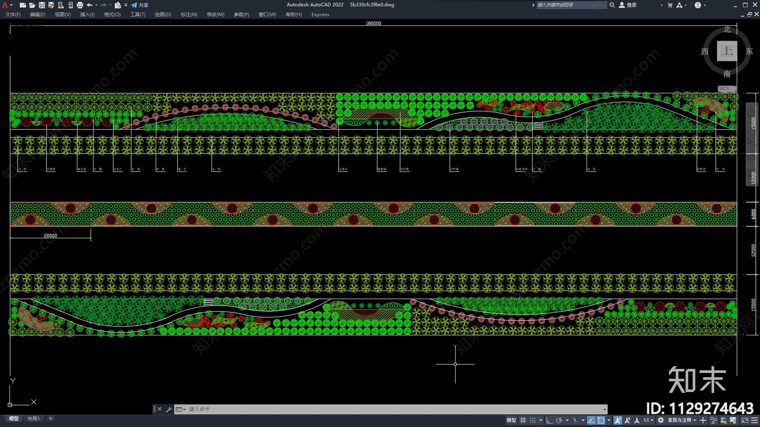Toggle clean screen full-screen icon
760x427 pixels.
pyautogui.click(x=744, y=420)
